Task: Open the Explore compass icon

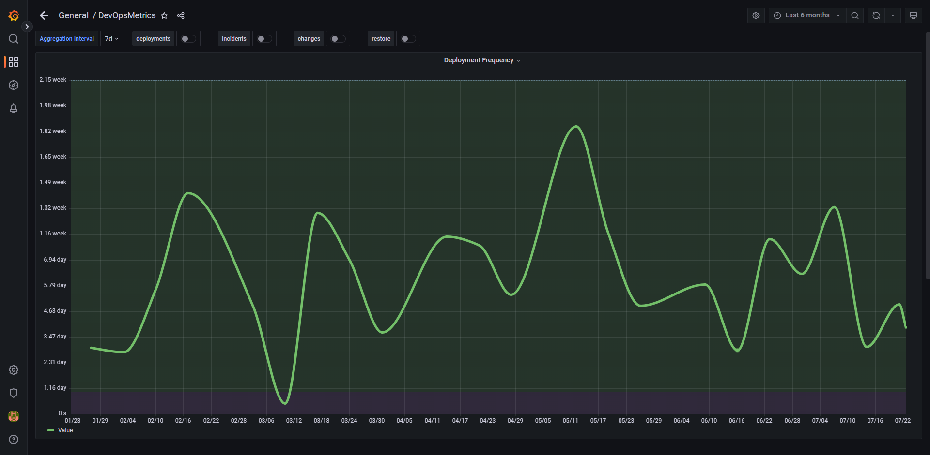Action: 14,85
